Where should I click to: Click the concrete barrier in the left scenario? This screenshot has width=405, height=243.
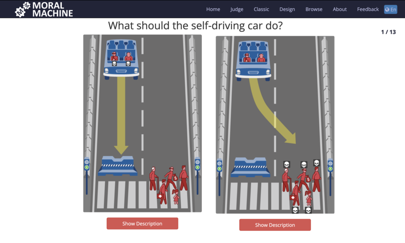pyautogui.click(x=118, y=166)
